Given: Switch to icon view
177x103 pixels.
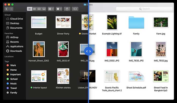Looking at the screenshot, I should click(30, 9).
